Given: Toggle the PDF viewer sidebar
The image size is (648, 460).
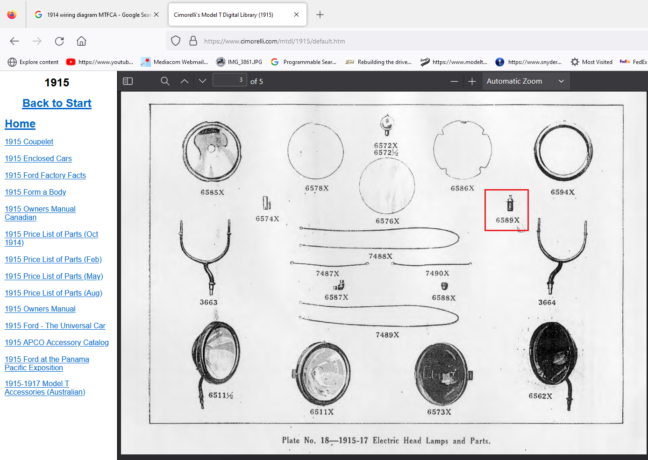Looking at the screenshot, I should pyautogui.click(x=128, y=81).
